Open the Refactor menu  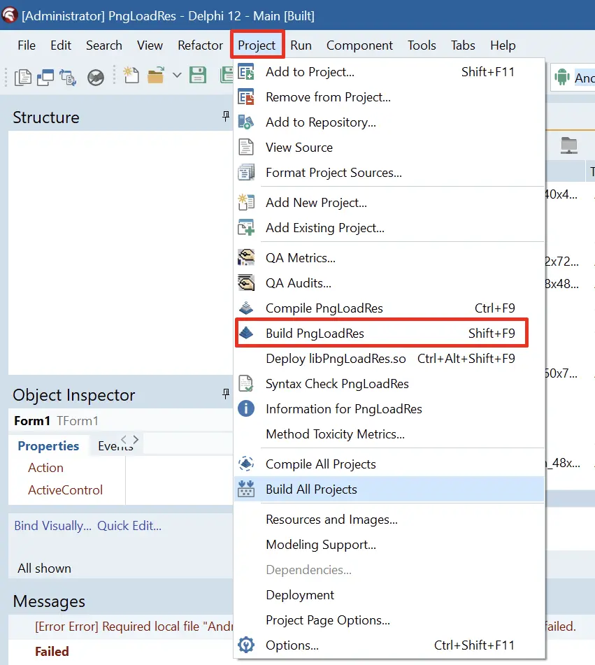click(200, 45)
